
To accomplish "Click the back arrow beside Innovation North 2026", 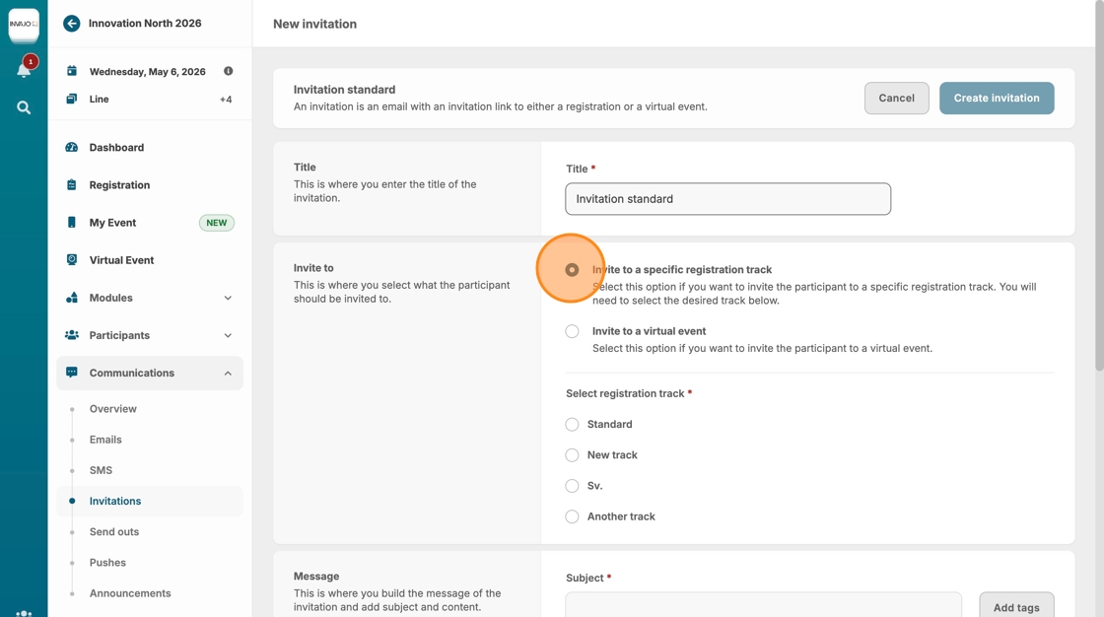I will pyautogui.click(x=72, y=24).
